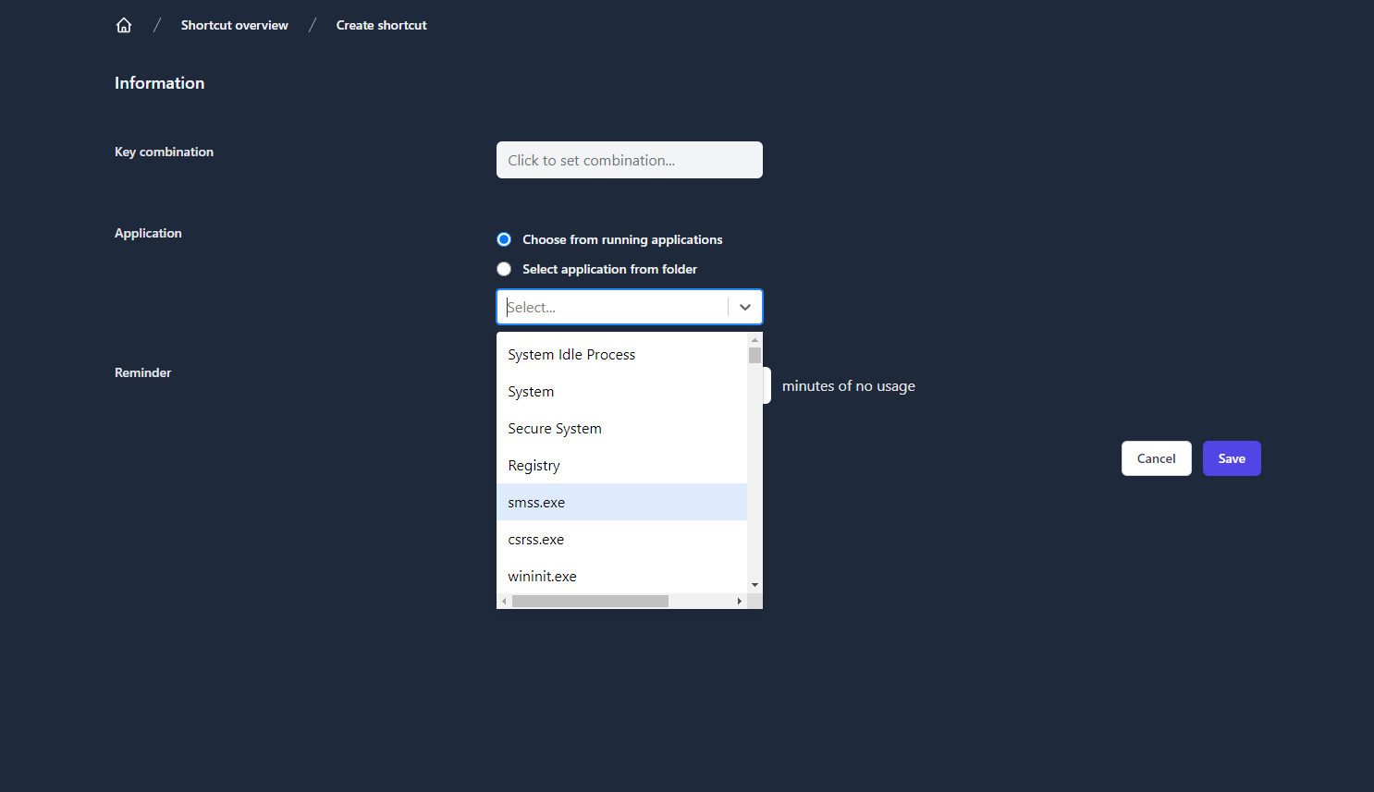Viewport: 1374px width, 792px height.
Task: Click the key combination input field
Action: (x=630, y=160)
